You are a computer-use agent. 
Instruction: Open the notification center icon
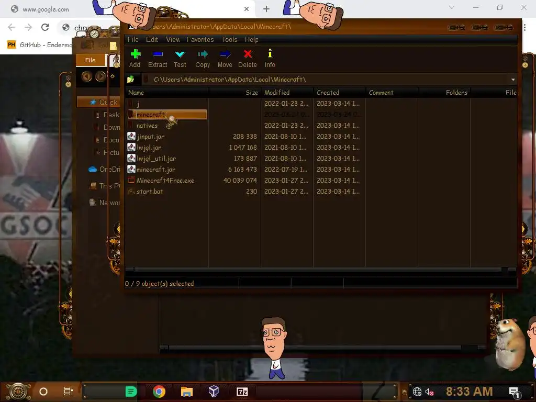[514, 393]
